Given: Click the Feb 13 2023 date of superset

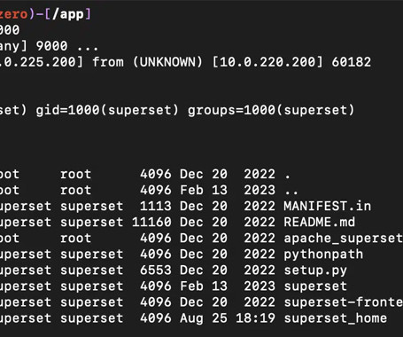Looking at the screenshot, I should coord(228,286).
